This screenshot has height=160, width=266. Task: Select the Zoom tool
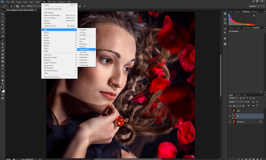2,84
